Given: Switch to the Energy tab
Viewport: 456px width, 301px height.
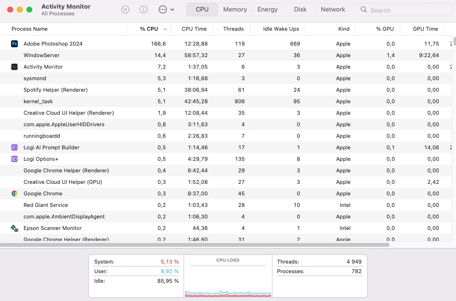Looking at the screenshot, I should click(267, 10).
